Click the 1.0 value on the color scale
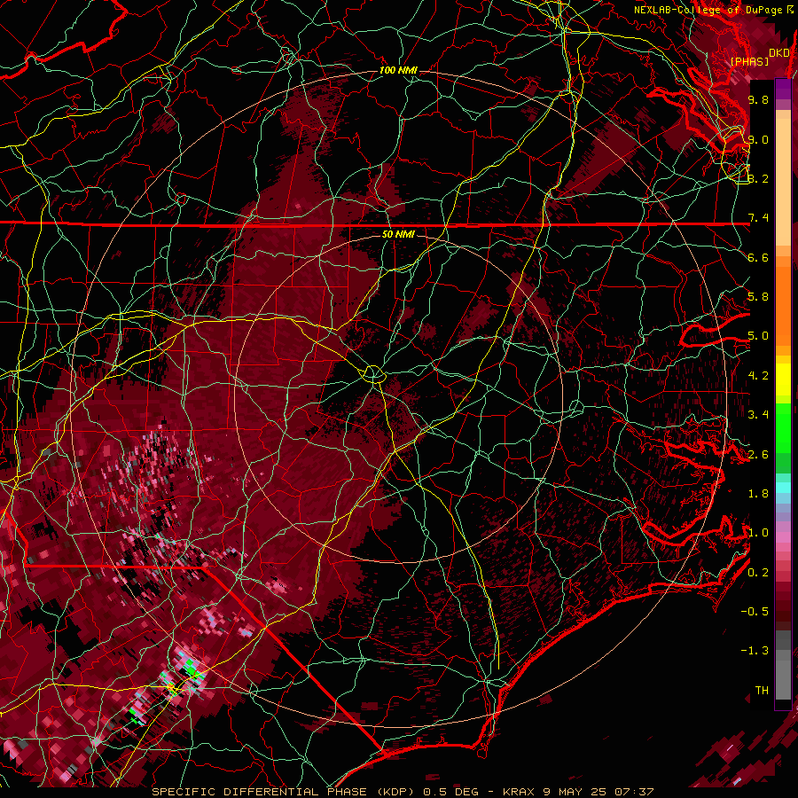The image size is (798, 798). [758, 533]
